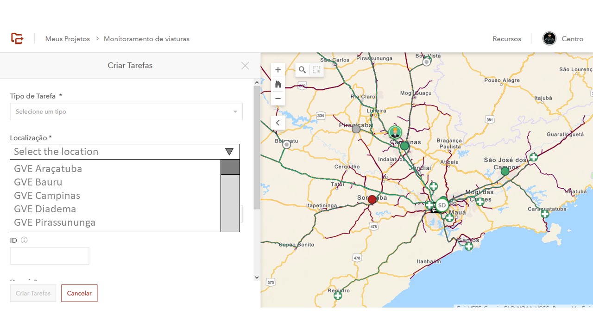Collapse the side panel with the arrow

coord(278,123)
